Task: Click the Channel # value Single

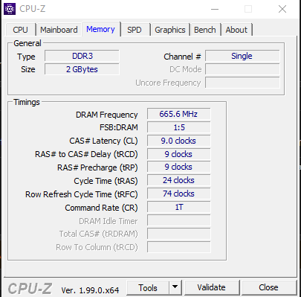Action: 242,56
